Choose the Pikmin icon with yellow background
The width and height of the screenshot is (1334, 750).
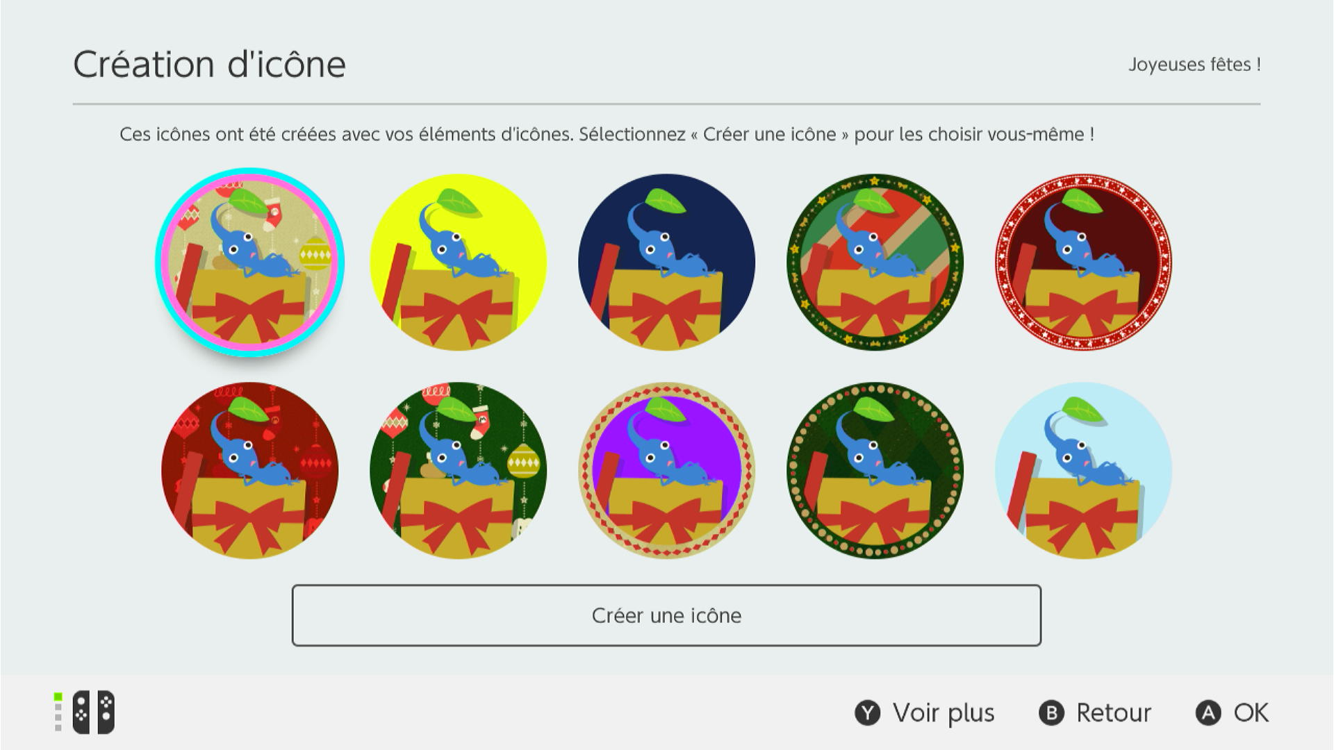[x=458, y=262]
